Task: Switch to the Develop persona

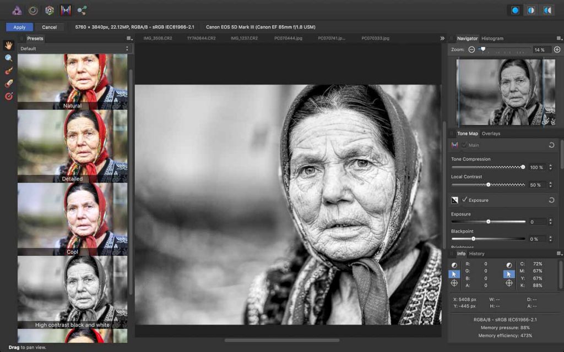Action: coord(50,10)
